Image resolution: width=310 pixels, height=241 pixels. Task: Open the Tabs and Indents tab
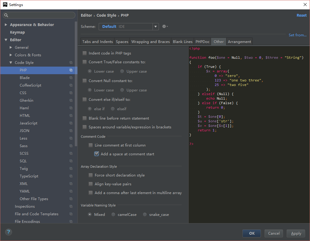[97, 42]
